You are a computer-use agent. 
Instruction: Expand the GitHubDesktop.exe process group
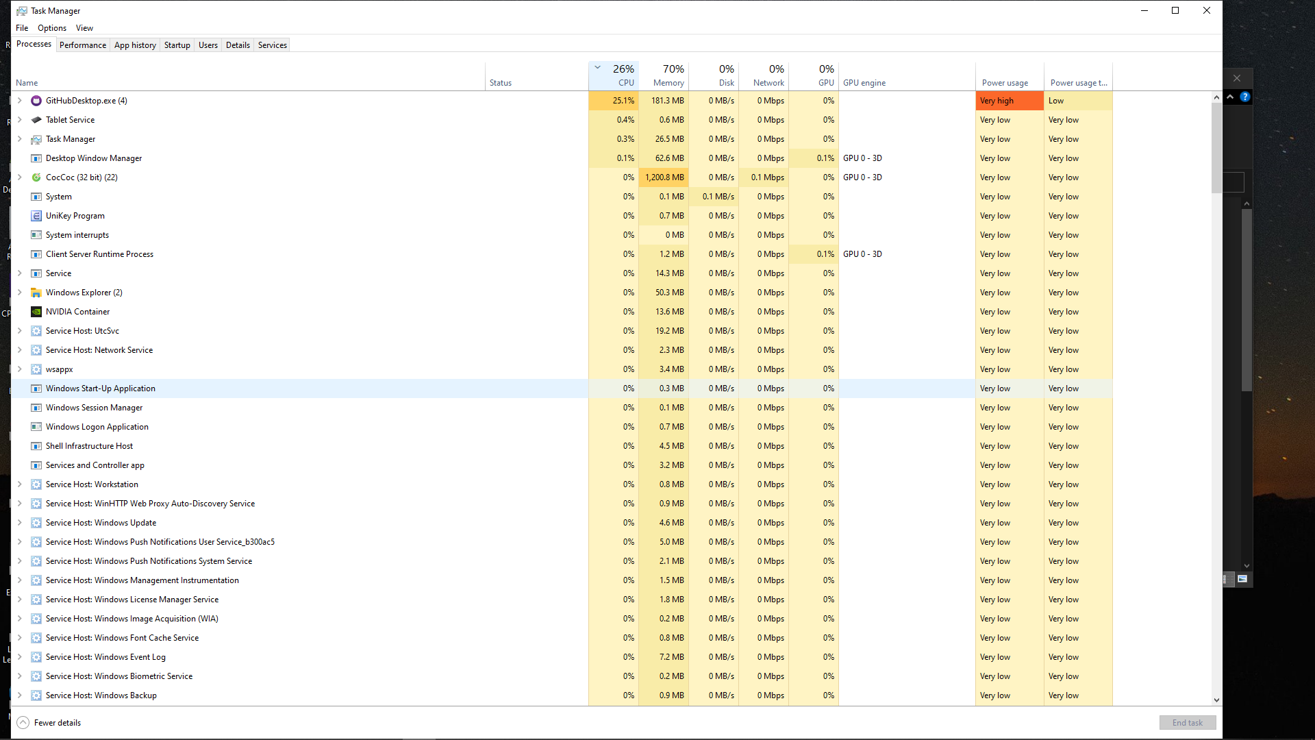20,101
